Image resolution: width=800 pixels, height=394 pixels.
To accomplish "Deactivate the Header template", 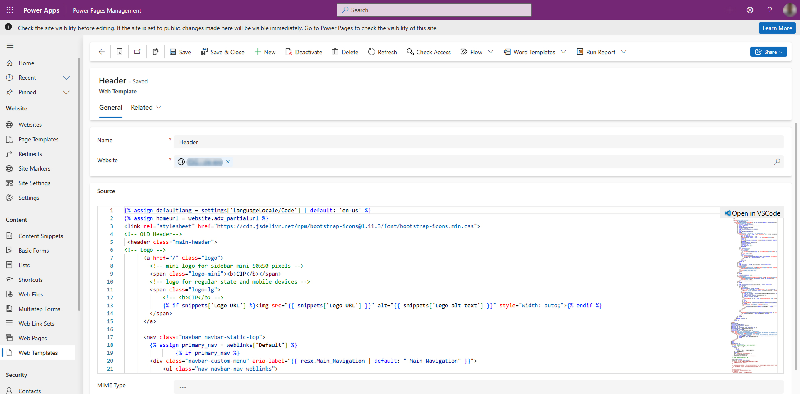I will 304,52.
